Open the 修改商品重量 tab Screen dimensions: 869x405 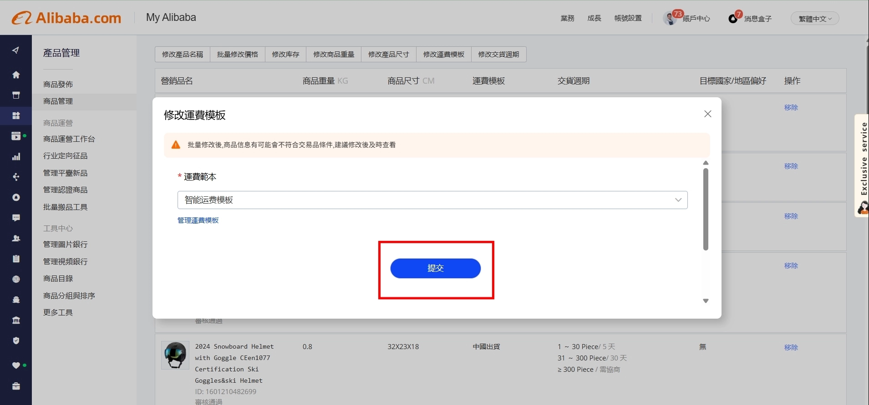[x=334, y=54]
